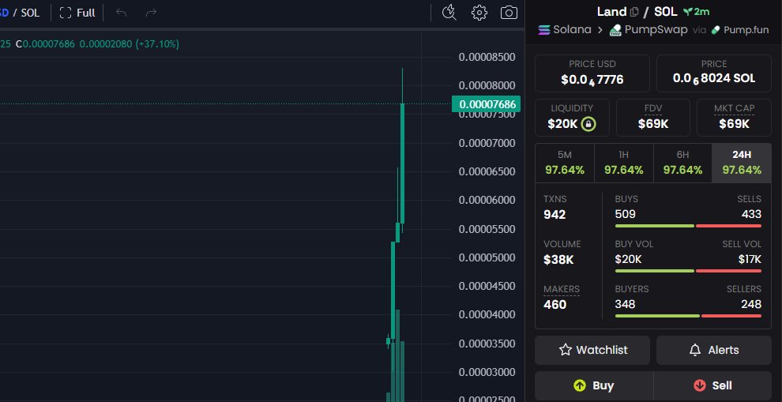
Task: Click the PRICE in SOL box
Action: pyautogui.click(x=714, y=73)
